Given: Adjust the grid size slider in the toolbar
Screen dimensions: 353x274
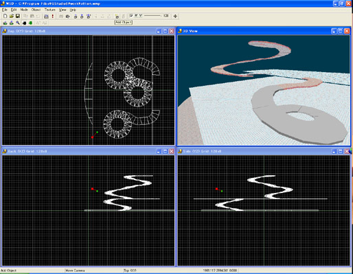Looking at the screenshot, I should click(x=152, y=16).
